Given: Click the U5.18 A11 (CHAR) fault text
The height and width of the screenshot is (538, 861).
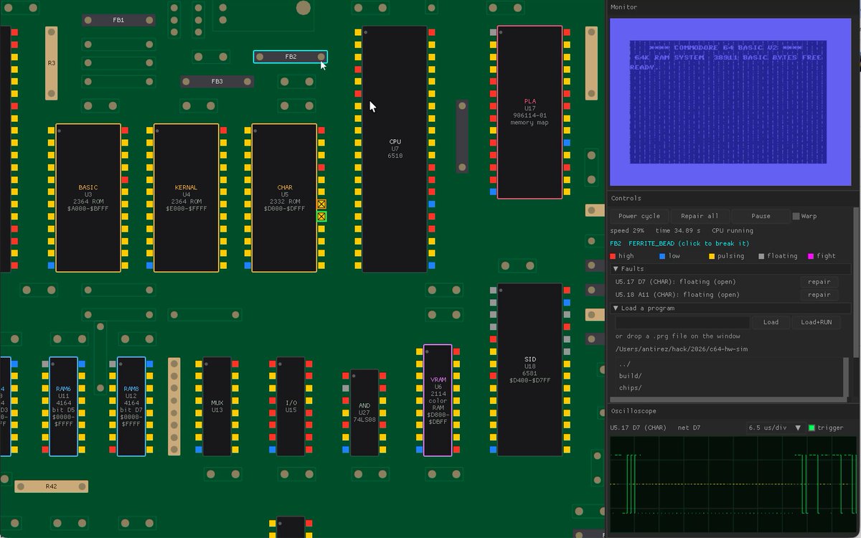Looking at the screenshot, I should click(x=677, y=295).
